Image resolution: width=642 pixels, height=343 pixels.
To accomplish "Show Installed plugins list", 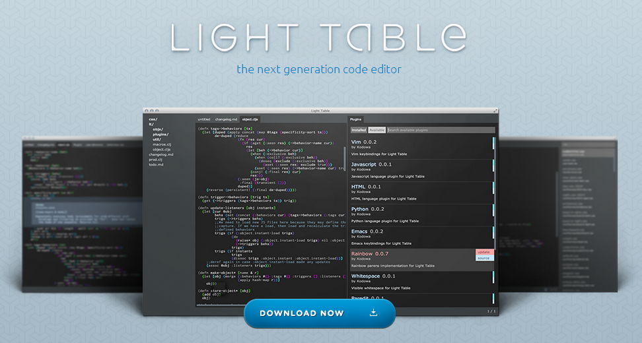I will pyautogui.click(x=359, y=130).
